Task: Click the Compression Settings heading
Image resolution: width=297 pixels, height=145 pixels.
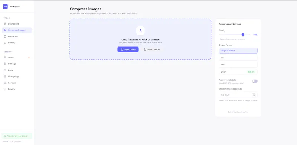Action: tap(230, 24)
